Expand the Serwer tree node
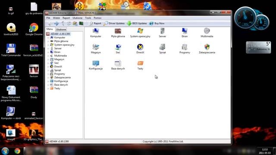Screen dimensions: 276x155 48,49
